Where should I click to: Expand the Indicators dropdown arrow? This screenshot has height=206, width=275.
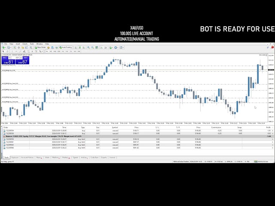(113, 48)
